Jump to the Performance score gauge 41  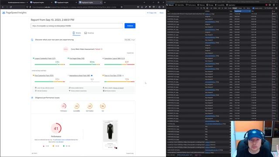[x=64, y=106]
